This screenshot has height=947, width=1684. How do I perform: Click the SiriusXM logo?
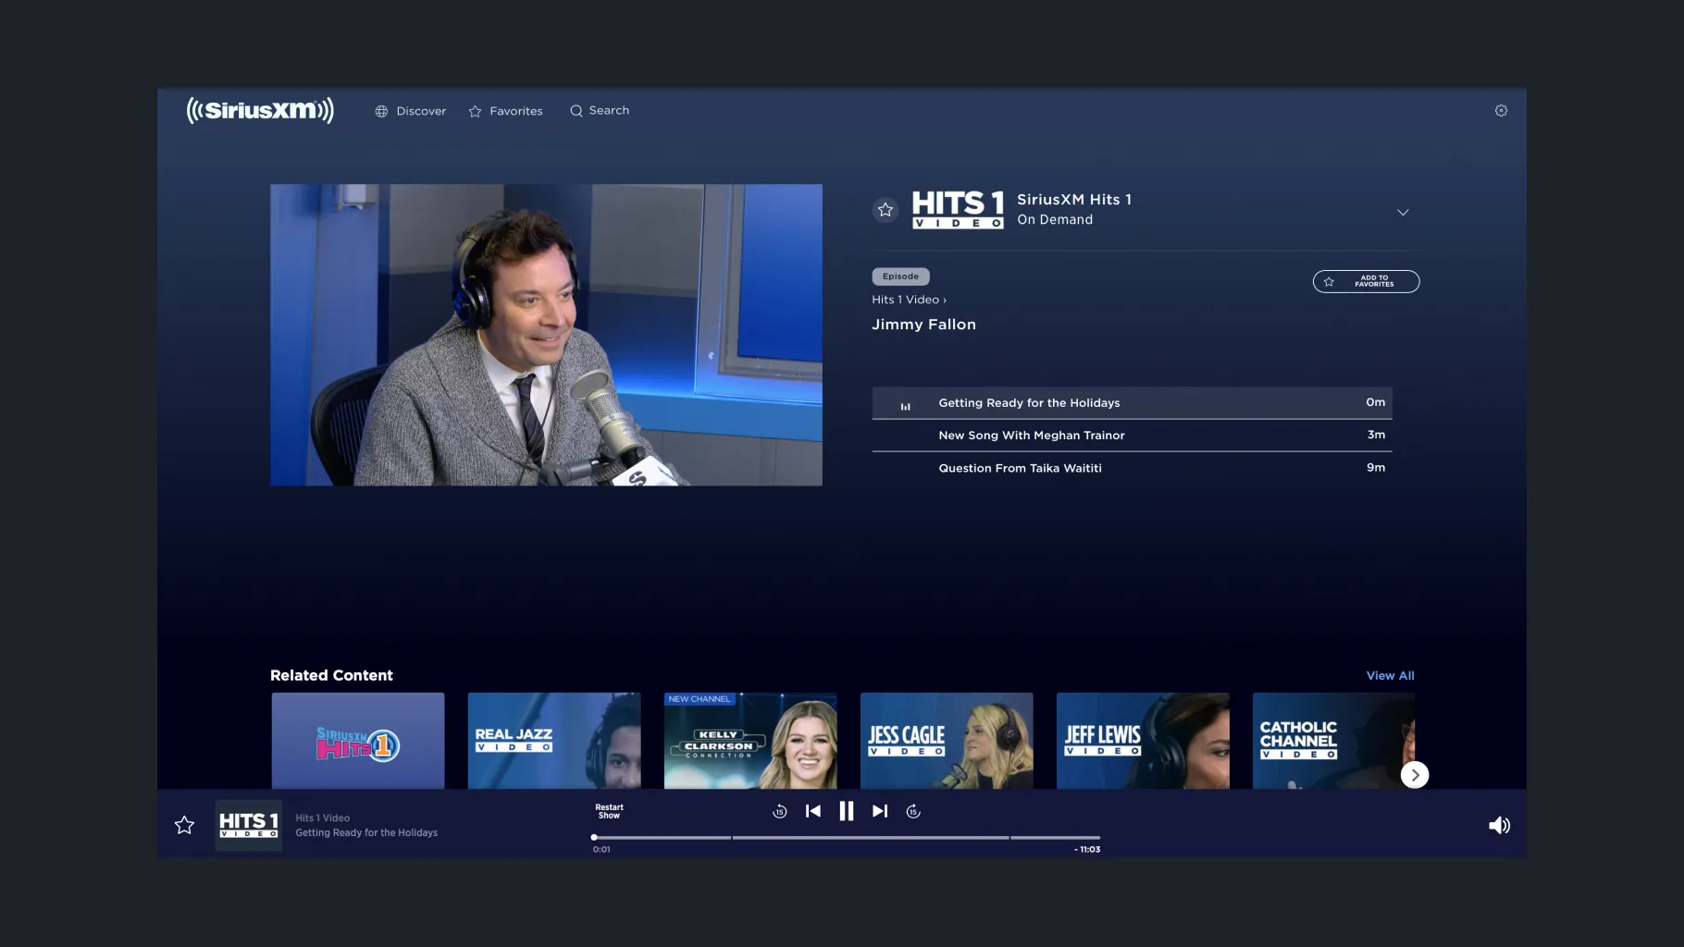coord(260,111)
